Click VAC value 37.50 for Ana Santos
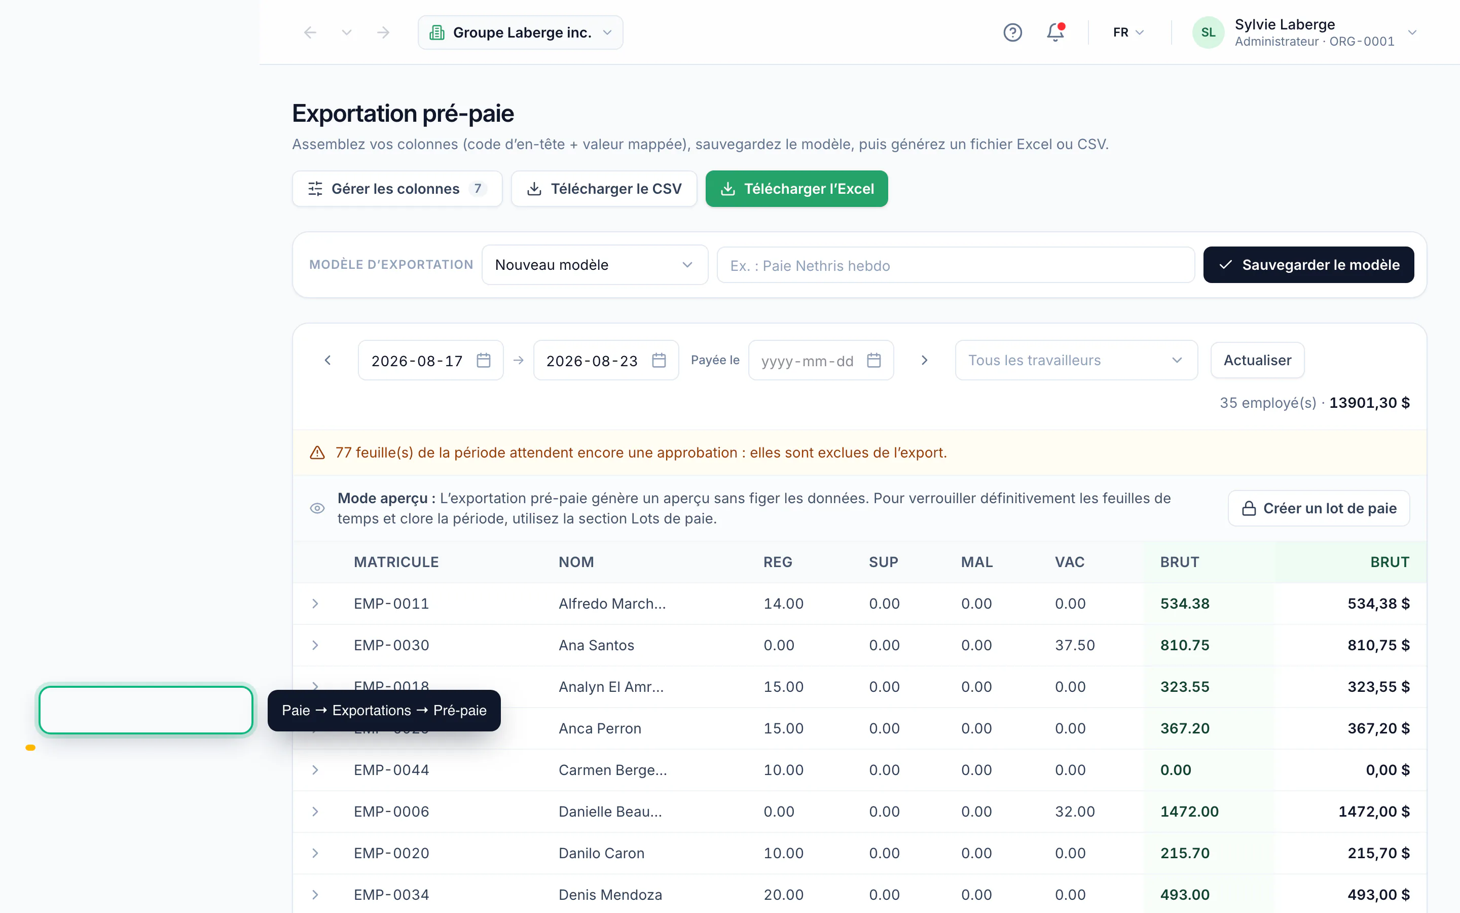The width and height of the screenshot is (1460, 913). coord(1075,646)
